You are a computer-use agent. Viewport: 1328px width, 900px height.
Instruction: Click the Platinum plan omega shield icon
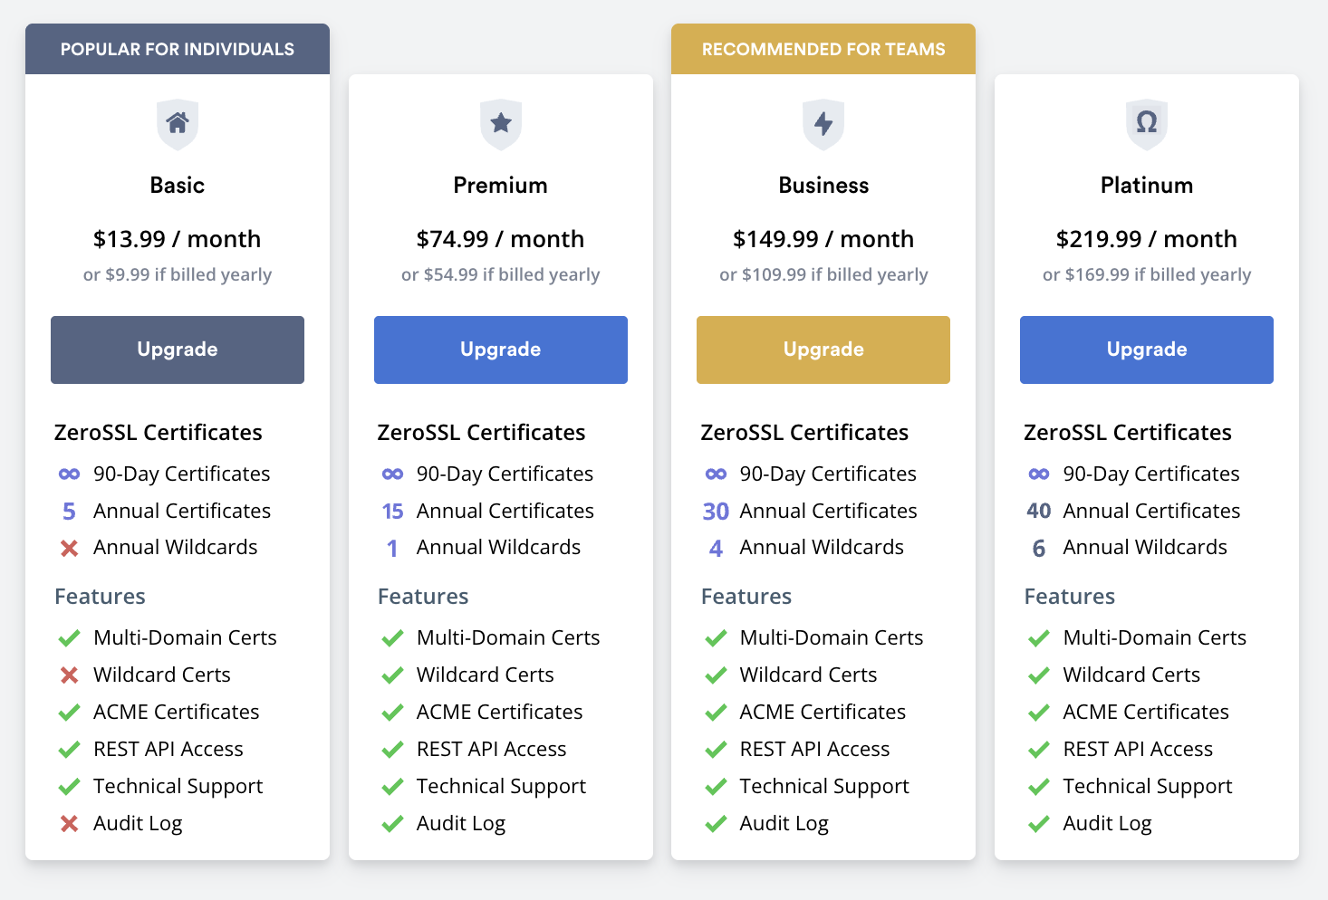coord(1147,124)
